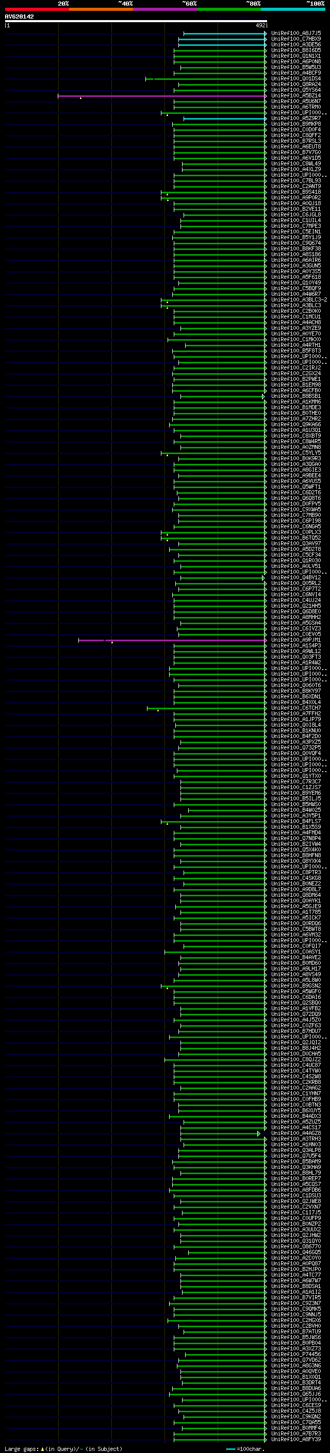
Task: Select the UniRef100_Q7N8P4 label
Action: [296, 838]
